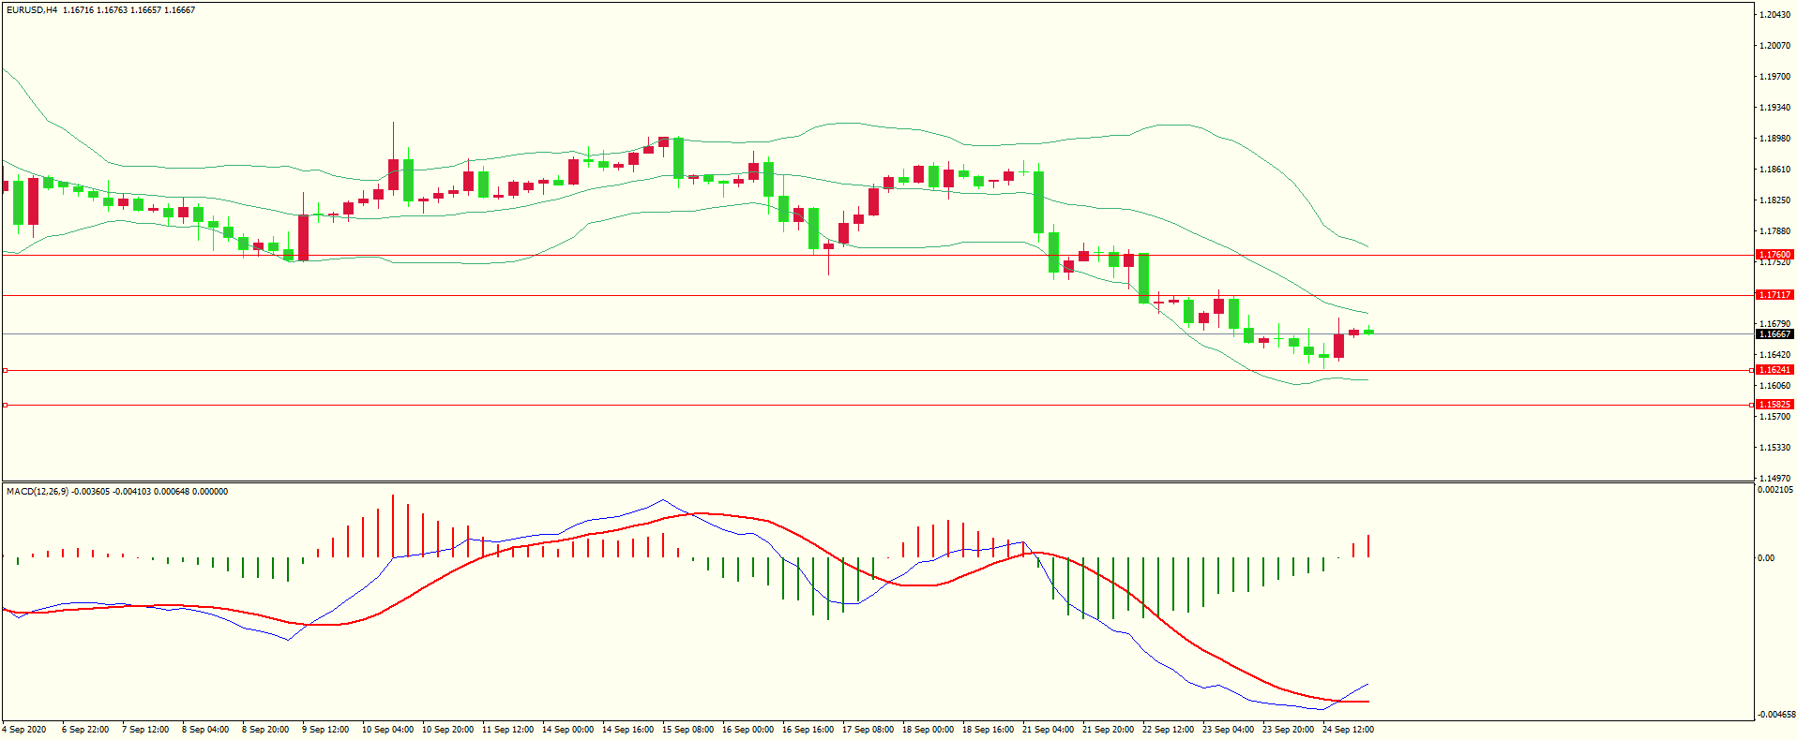Click the 14 Sep 00:00 time label
1797x740 pixels.
567,730
